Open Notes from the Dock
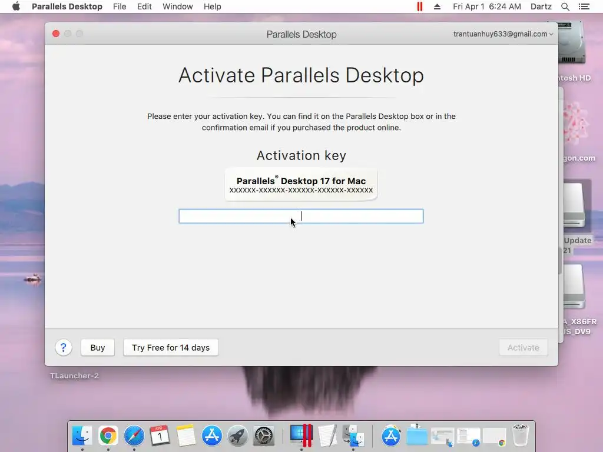Viewport: 603px width, 452px height. (185, 436)
